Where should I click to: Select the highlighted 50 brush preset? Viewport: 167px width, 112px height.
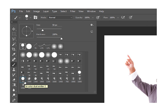[x=23, y=80]
